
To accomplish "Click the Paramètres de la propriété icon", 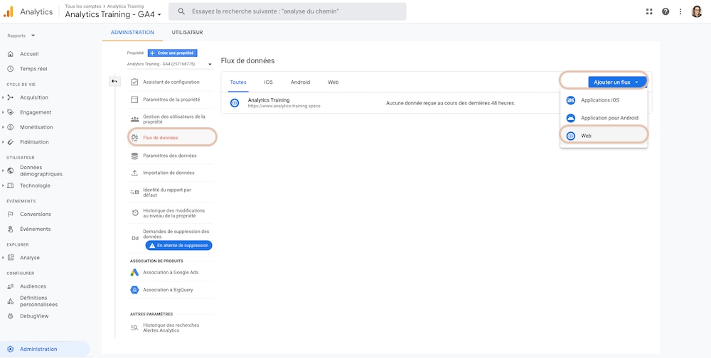I will (134, 99).
